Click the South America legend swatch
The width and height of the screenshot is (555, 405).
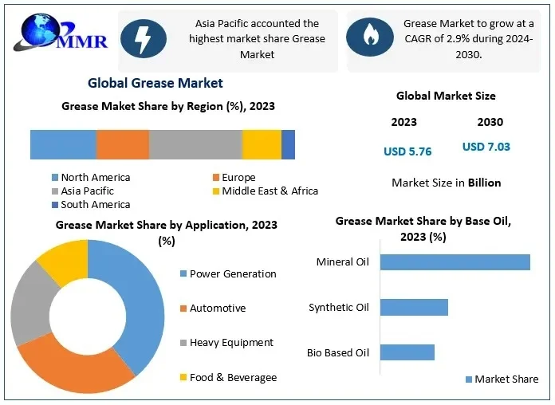point(54,205)
